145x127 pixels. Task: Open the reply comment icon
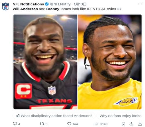15,124
